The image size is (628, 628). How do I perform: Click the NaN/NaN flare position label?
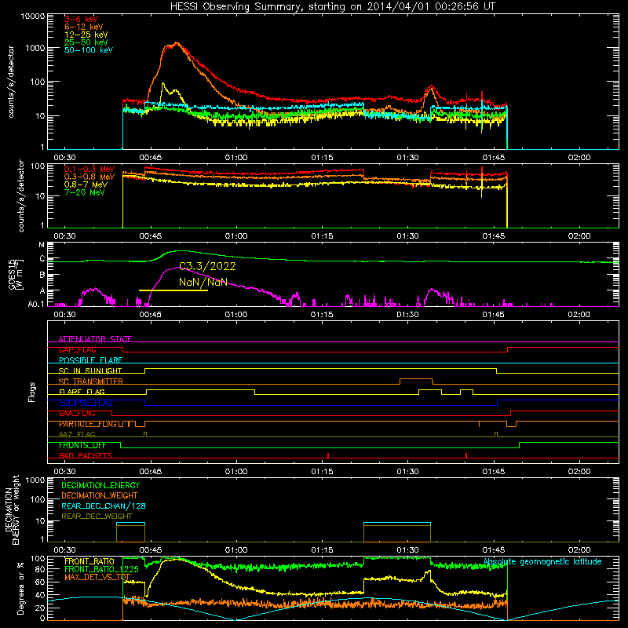[203, 282]
